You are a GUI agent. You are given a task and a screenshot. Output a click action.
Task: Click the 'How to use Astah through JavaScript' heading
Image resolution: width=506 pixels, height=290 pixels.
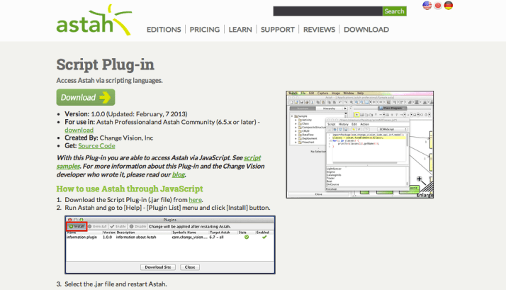point(130,189)
